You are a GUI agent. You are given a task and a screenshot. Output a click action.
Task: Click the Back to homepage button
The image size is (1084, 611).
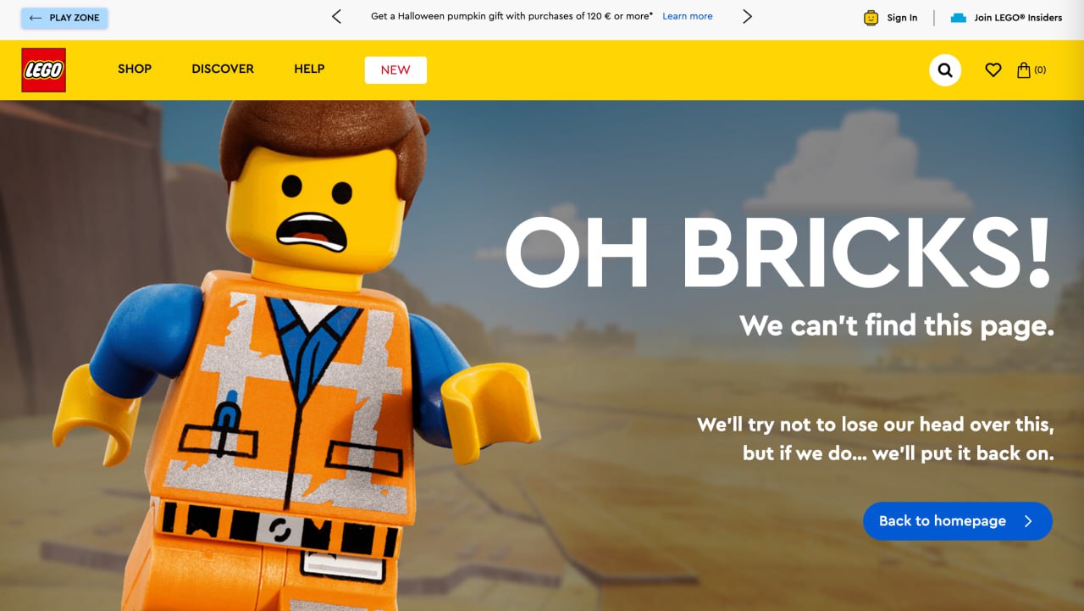click(x=958, y=521)
